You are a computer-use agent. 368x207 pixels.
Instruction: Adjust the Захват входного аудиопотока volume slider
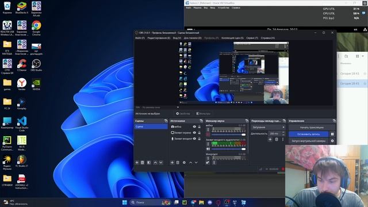tap(229, 149)
